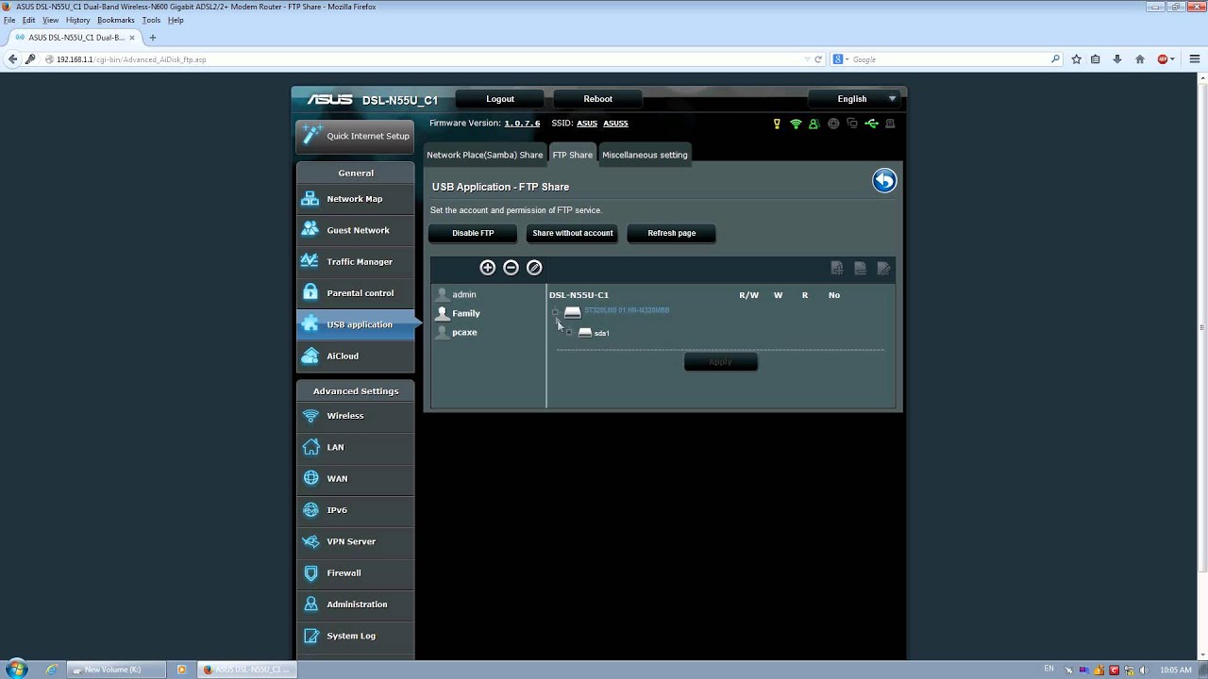Click Firefox bookmark star icon
Viewport: 1208px width, 679px height.
1077,59
